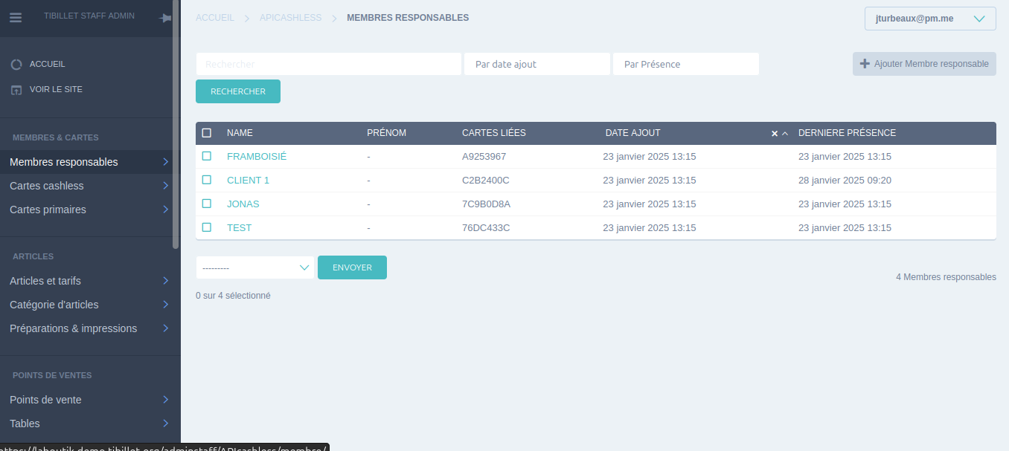Check the FRAMBOISIÉ row checkbox
Viewport: 1009px width, 451px height.
tap(207, 156)
